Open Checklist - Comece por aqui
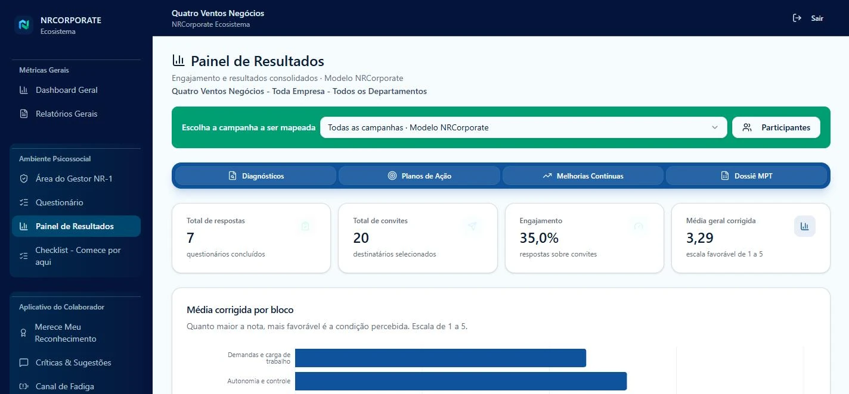 [x=76, y=256]
